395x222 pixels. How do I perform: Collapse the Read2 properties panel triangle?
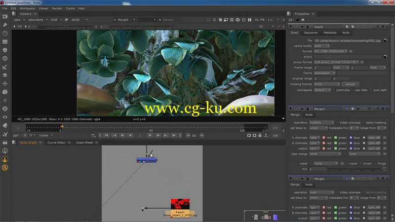(290, 27)
